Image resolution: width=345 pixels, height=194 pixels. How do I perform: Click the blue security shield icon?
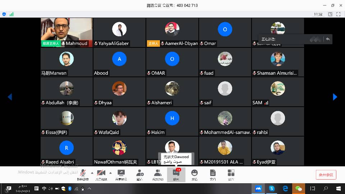[x=4, y=14]
